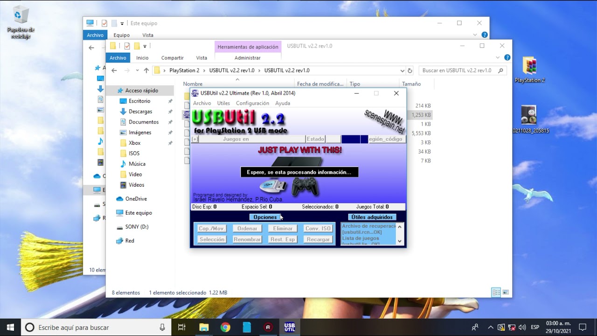Select OneDrive in navigation pane
The width and height of the screenshot is (597, 336).
pyautogui.click(x=136, y=199)
